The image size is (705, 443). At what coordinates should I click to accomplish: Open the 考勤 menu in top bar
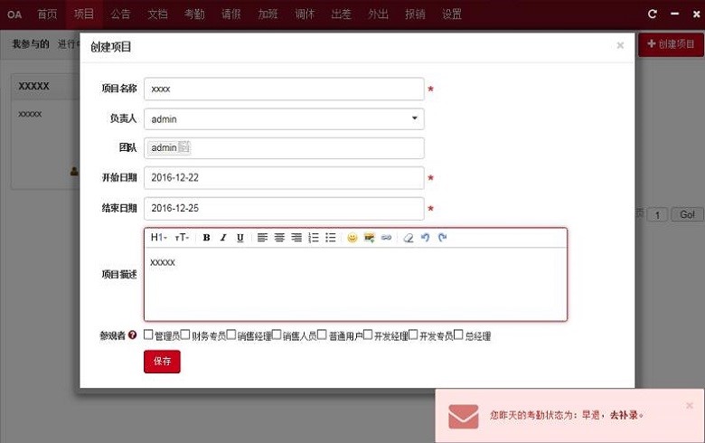tap(193, 14)
